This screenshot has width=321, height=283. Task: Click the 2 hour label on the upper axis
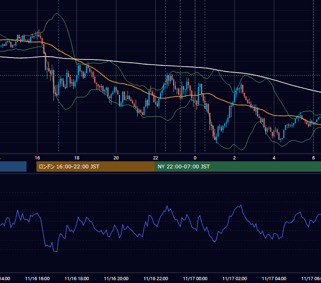pos(235,158)
